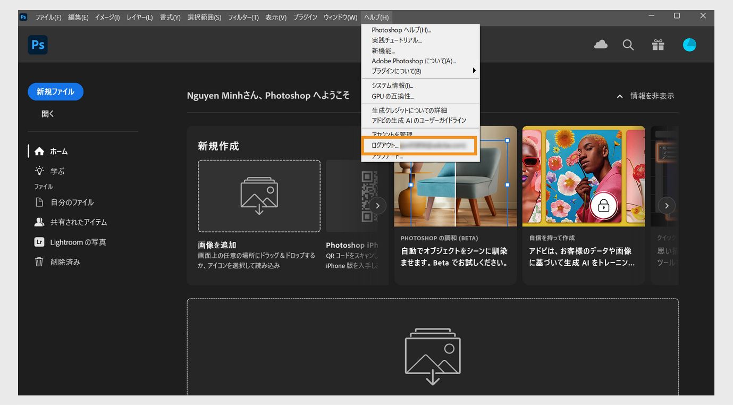The height and width of the screenshot is (405, 733).
Task: Collapse welcome area with 情報を非表示
Action: click(x=645, y=96)
